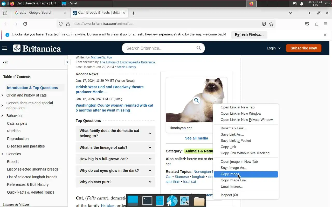The height and width of the screenshot is (207, 332).
Task: Expand 'What is the lineage of cats?'
Action: coord(115,147)
